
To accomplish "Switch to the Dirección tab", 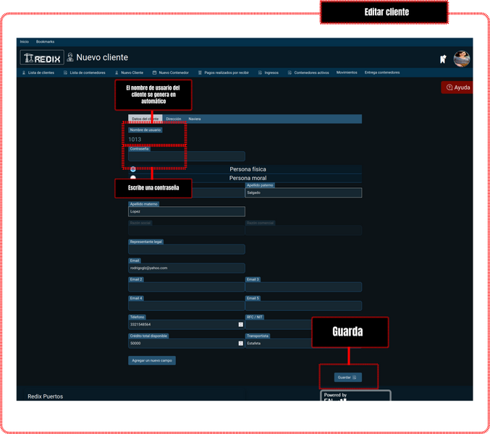I will (174, 119).
